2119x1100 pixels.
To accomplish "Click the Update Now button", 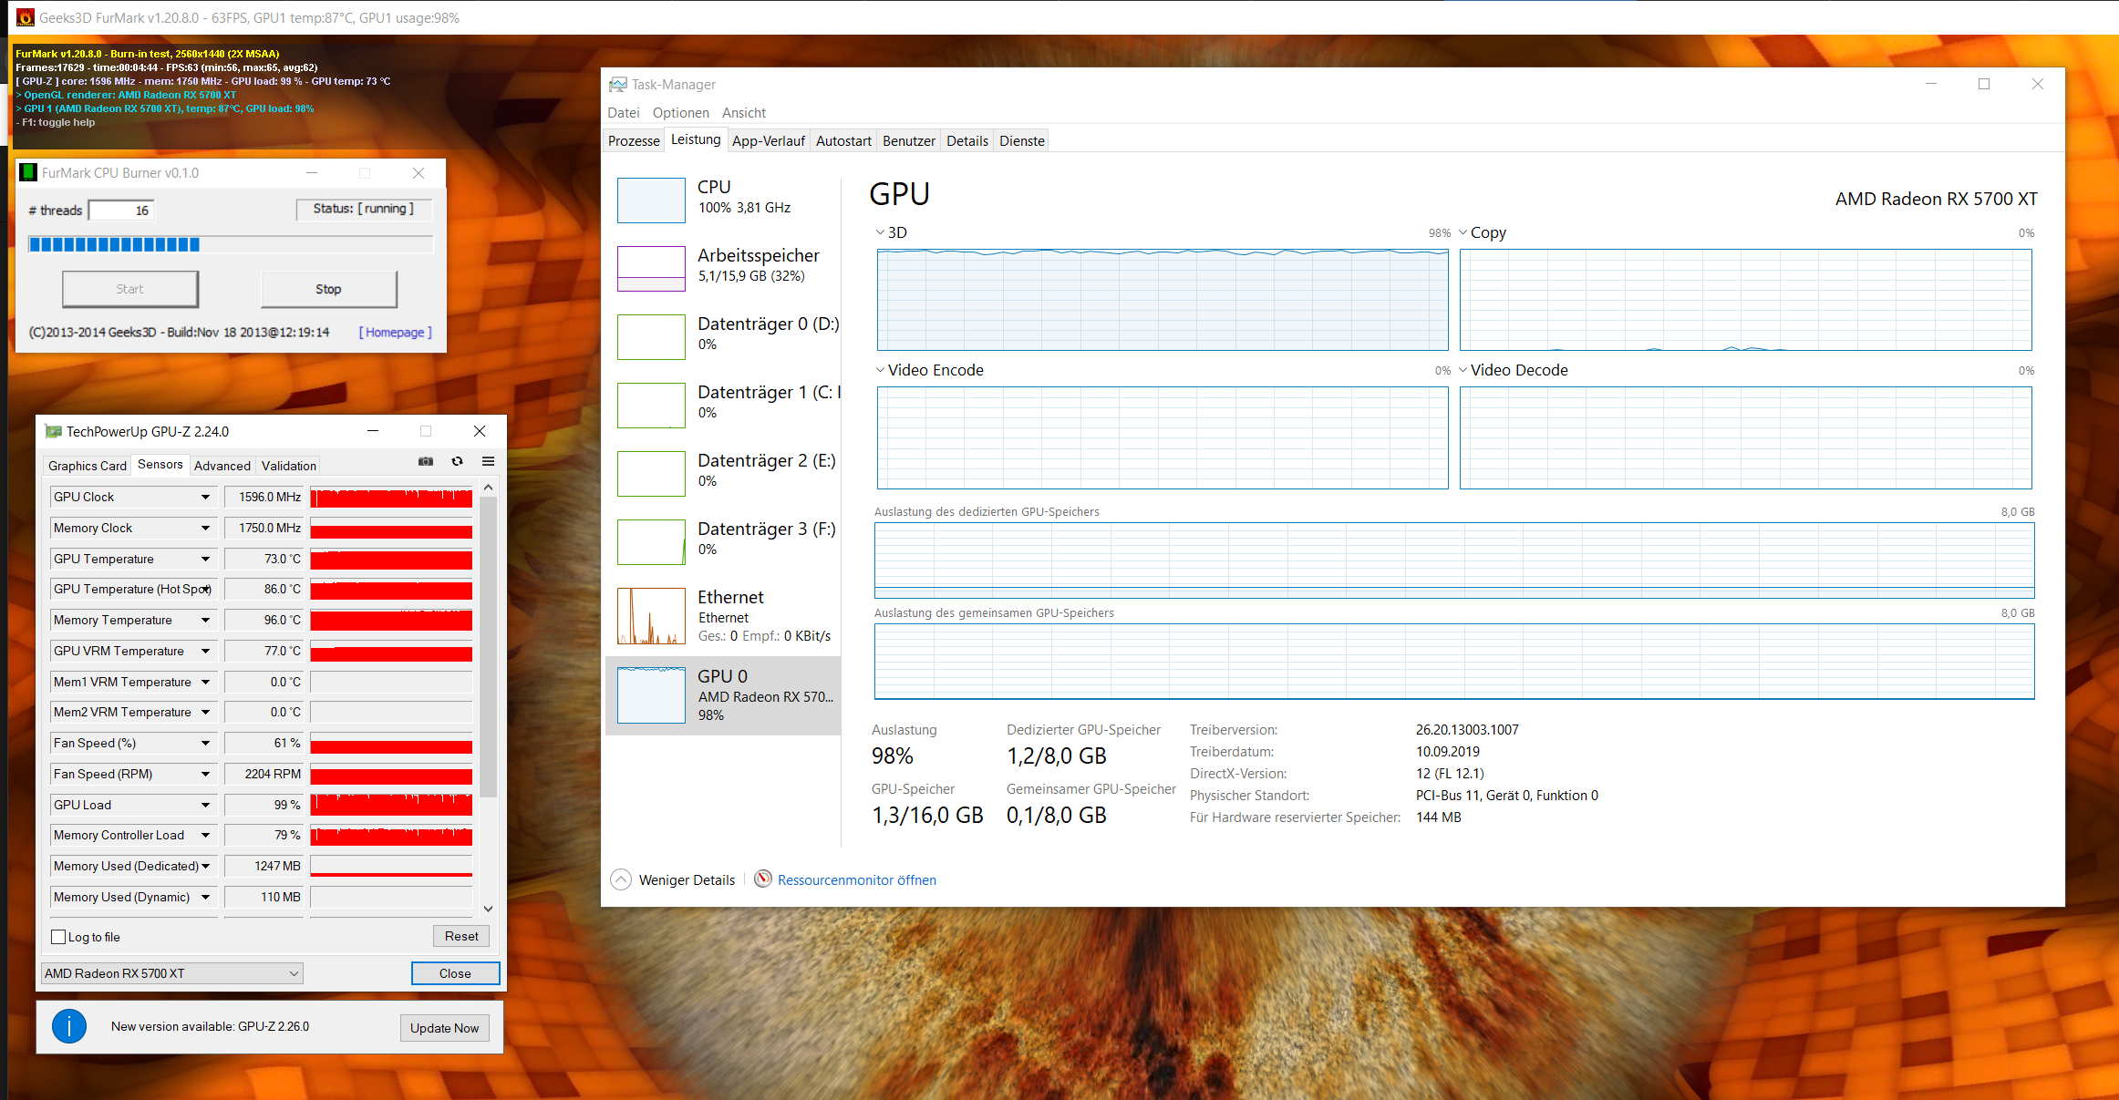I will point(444,1028).
